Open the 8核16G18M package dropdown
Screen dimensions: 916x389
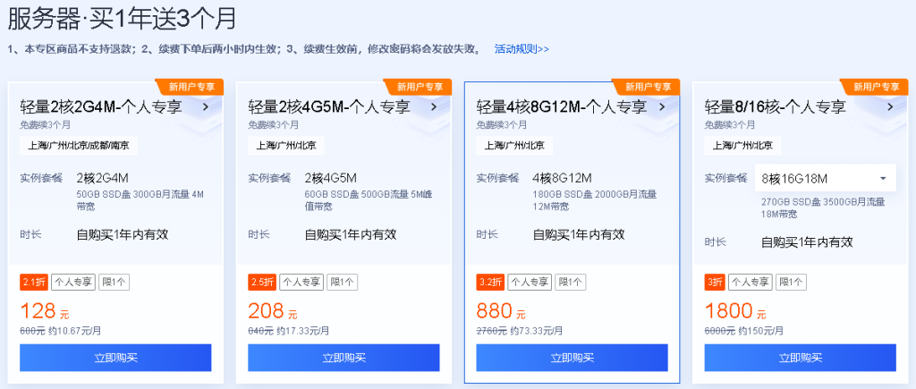pyautogui.click(x=823, y=178)
